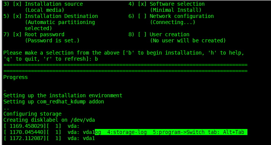The height and width of the screenshot is (145, 271).
Task: Click the Installation source menu entry
Action: 54,4
